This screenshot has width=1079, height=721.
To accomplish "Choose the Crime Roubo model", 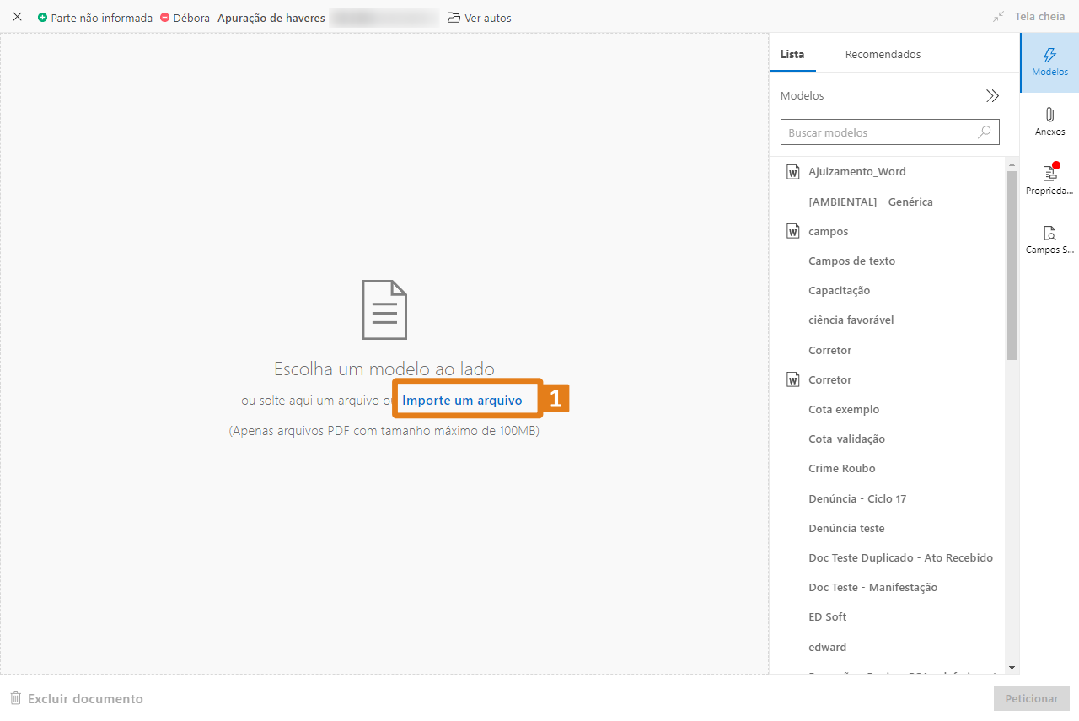I will [x=841, y=469].
